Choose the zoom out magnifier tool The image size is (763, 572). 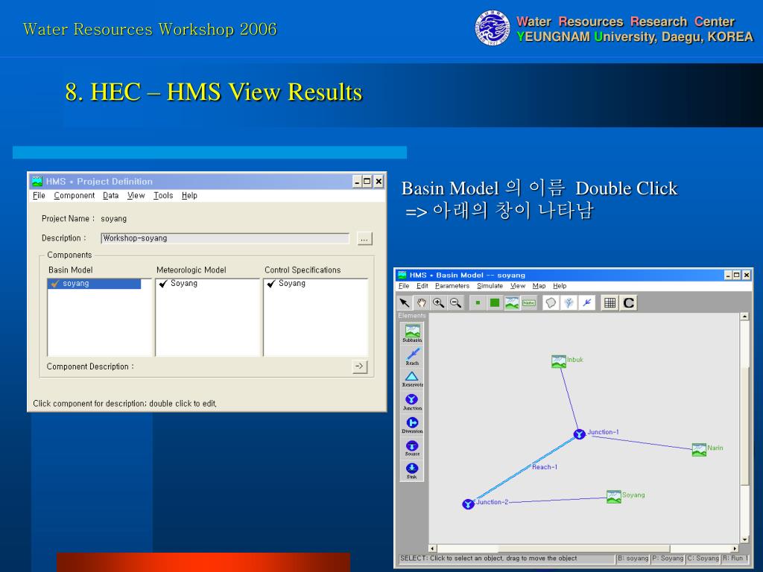tap(455, 302)
